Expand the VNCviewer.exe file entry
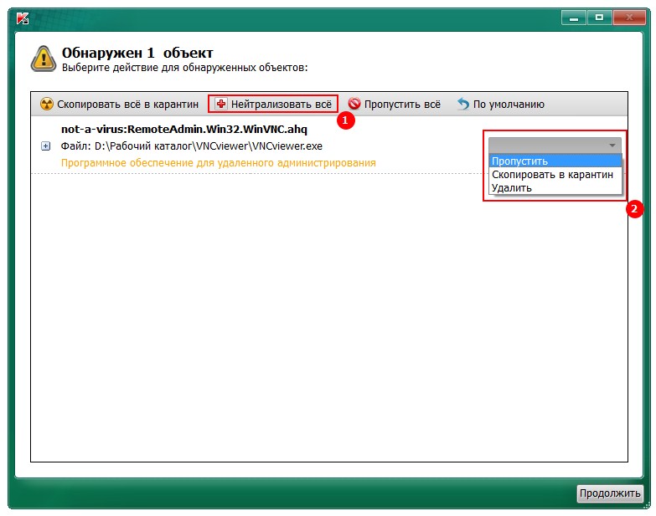 [x=45, y=146]
